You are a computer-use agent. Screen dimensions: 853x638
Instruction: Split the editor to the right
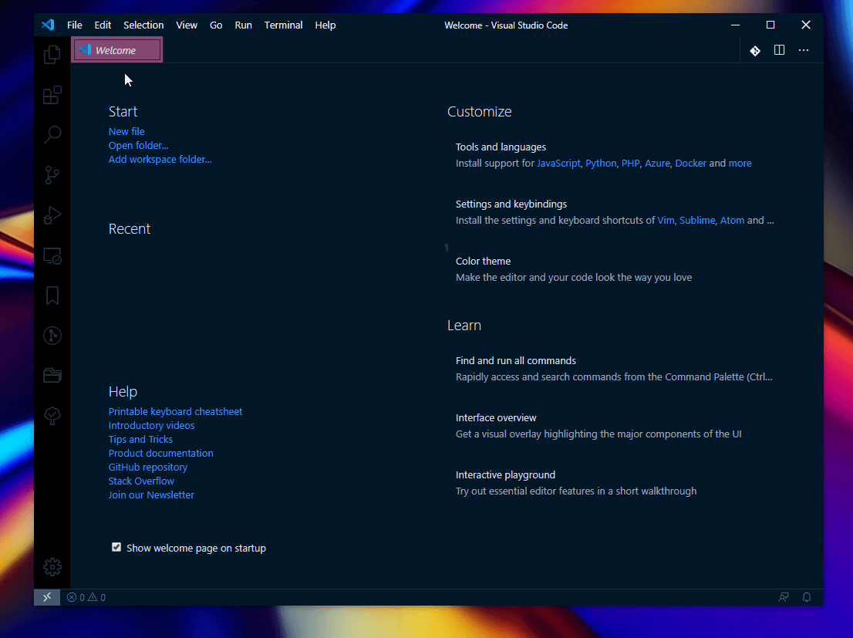click(779, 50)
